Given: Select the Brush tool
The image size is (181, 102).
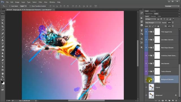Looking at the screenshot, I should [x=3, y=37].
